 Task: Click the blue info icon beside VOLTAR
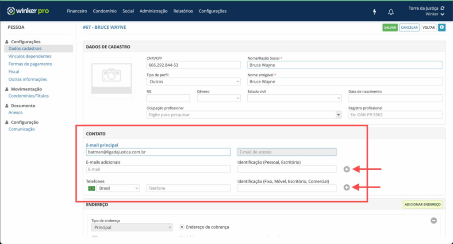[x=442, y=27]
